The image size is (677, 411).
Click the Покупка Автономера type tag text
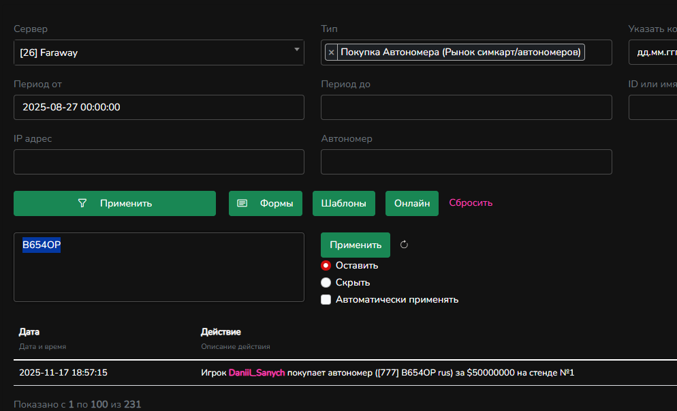tap(460, 52)
